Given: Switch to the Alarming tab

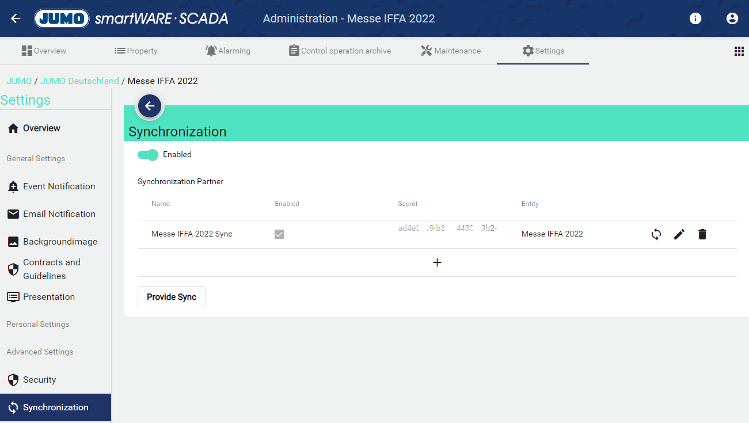Looking at the screenshot, I should 228,51.
